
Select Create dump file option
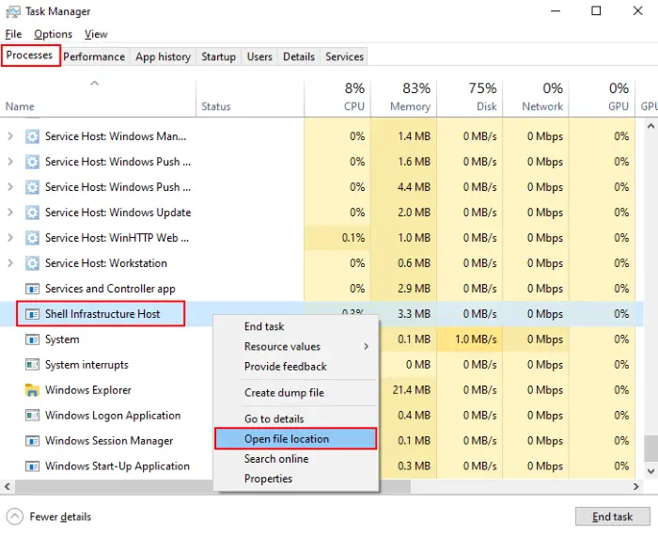296,393
